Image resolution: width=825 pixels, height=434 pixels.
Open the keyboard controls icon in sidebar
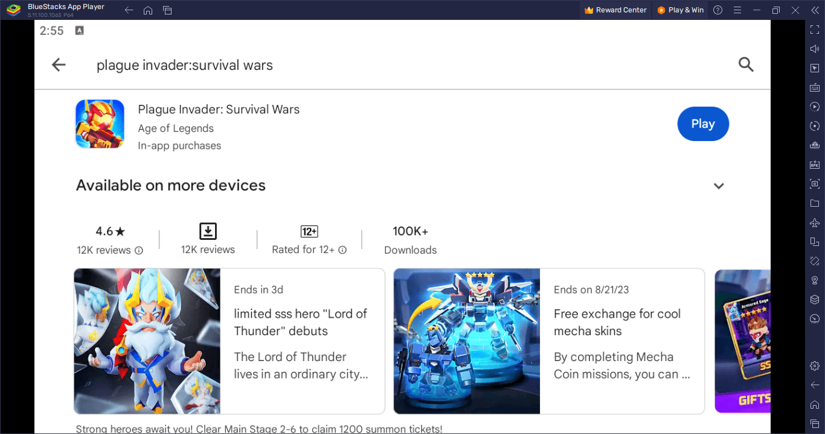pos(815,87)
